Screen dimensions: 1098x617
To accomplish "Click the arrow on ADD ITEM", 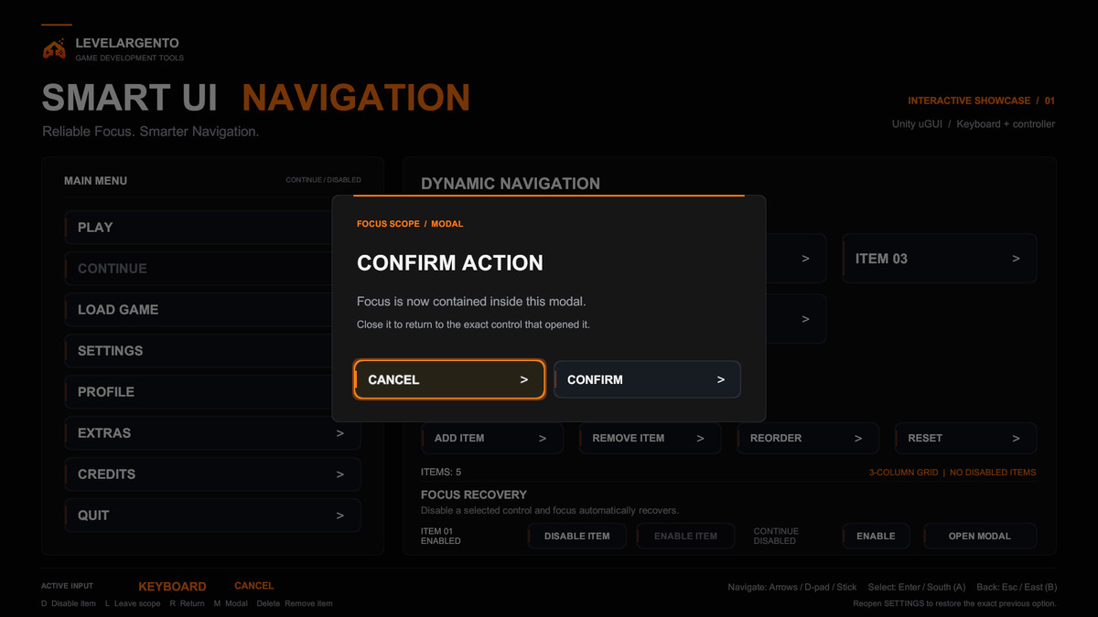I will coord(543,439).
